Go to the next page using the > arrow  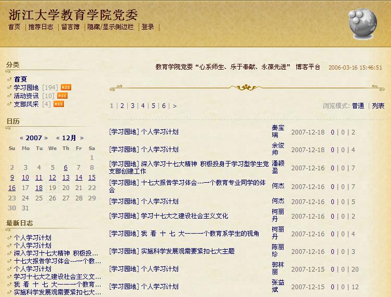point(174,106)
